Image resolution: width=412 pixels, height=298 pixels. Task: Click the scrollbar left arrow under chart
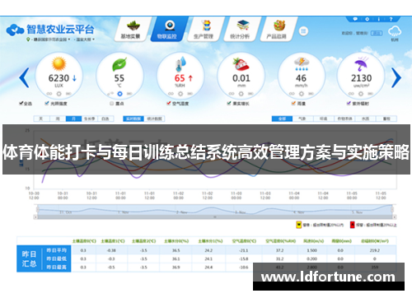pos(35,217)
